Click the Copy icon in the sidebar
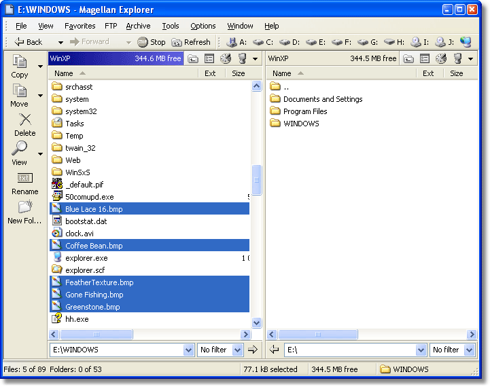Viewport: 490px width, 387px height. [x=19, y=62]
